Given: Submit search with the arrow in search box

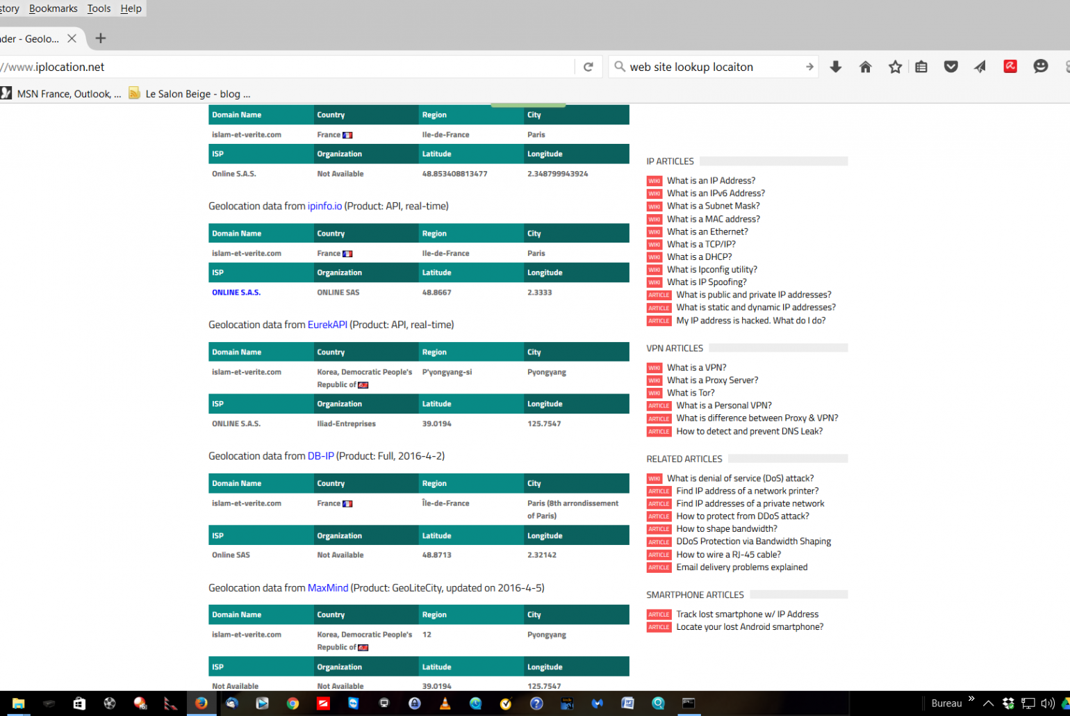Looking at the screenshot, I should (x=809, y=67).
